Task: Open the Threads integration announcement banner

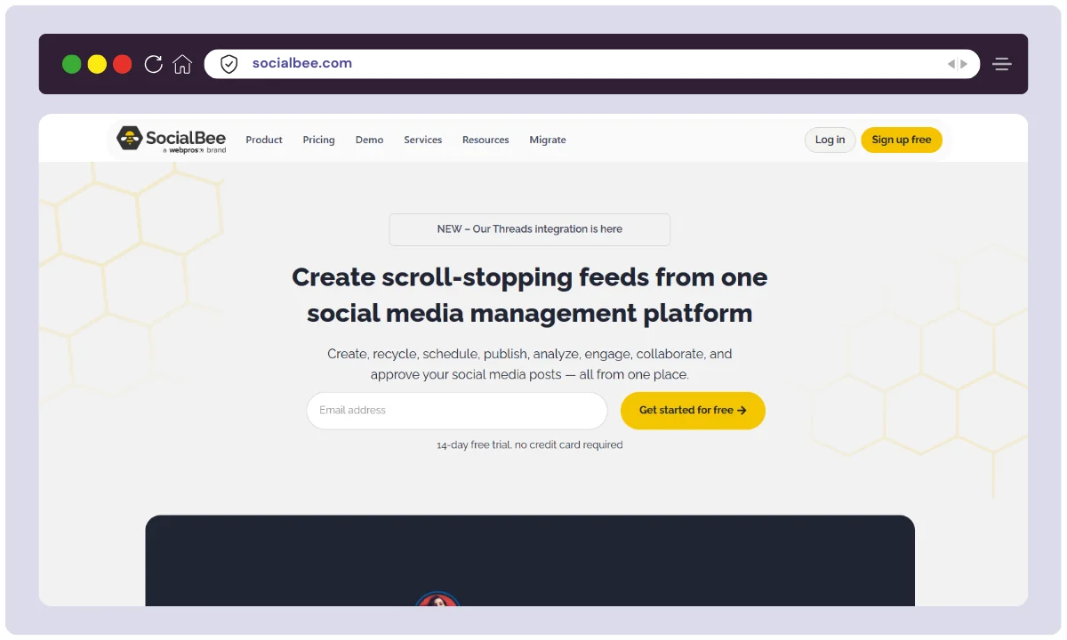Action: pyautogui.click(x=529, y=229)
